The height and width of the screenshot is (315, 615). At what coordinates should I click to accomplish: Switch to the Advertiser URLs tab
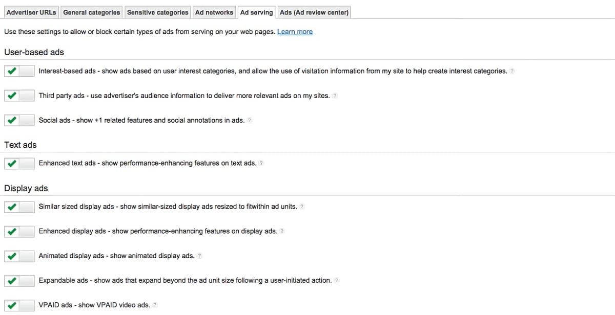[31, 12]
